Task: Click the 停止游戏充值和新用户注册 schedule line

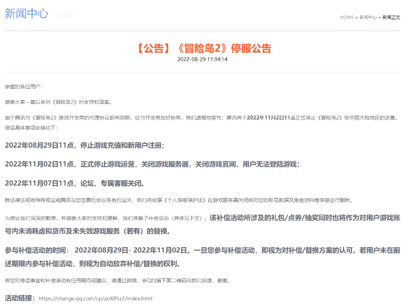Action: (84, 145)
